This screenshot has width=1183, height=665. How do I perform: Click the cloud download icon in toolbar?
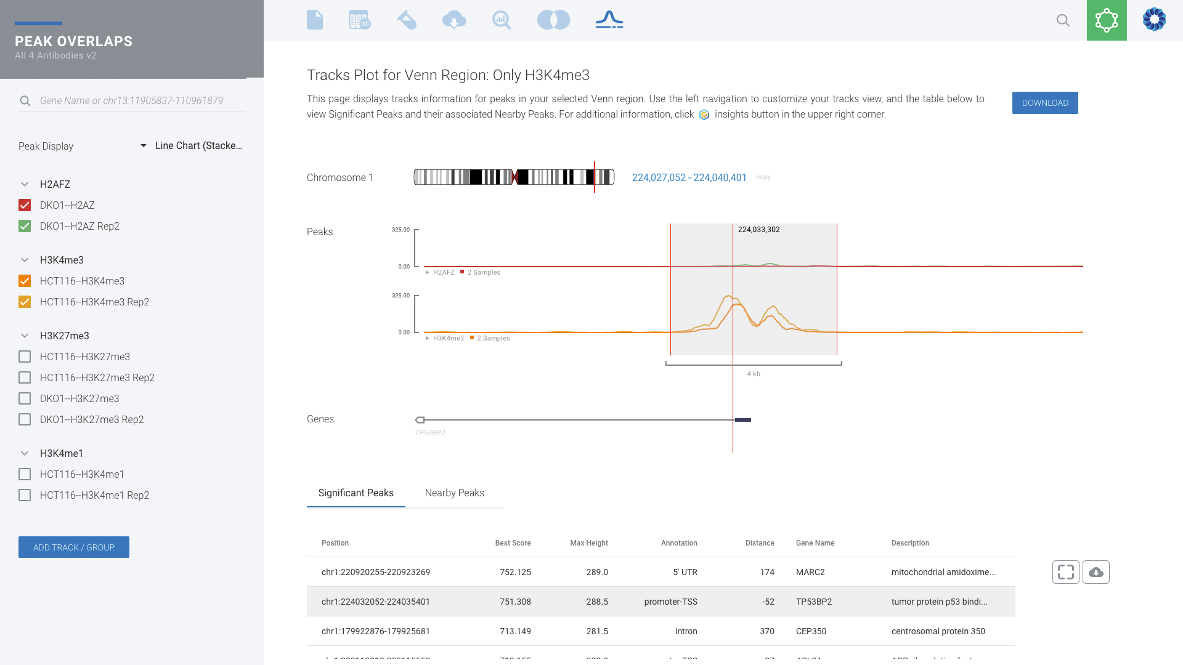[x=454, y=20]
